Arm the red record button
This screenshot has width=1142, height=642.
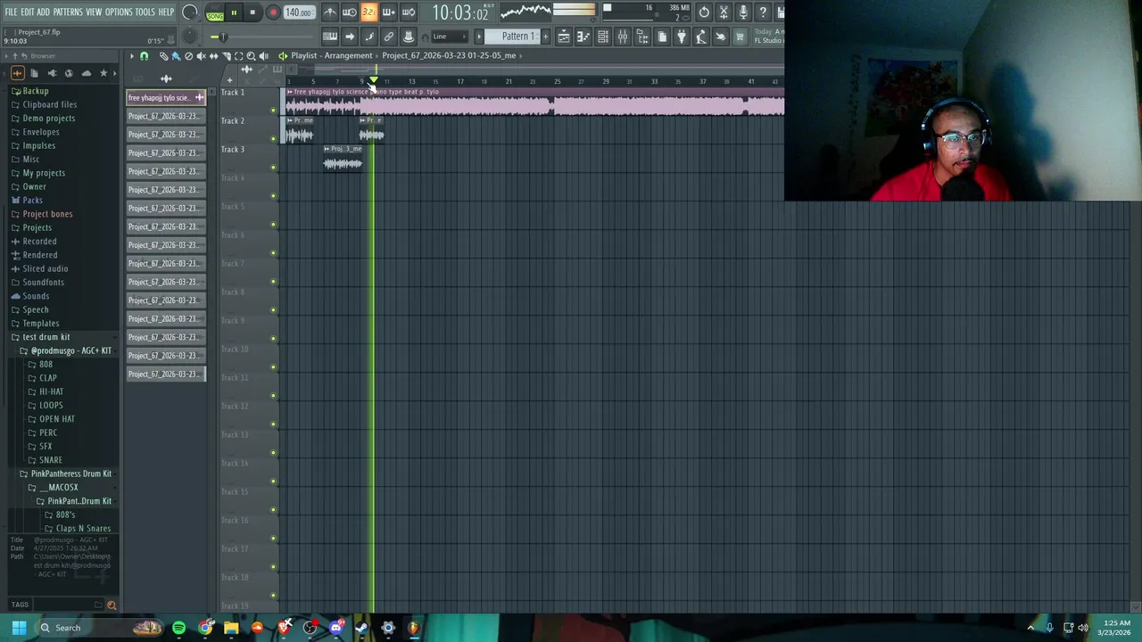(x=273, y=12)
